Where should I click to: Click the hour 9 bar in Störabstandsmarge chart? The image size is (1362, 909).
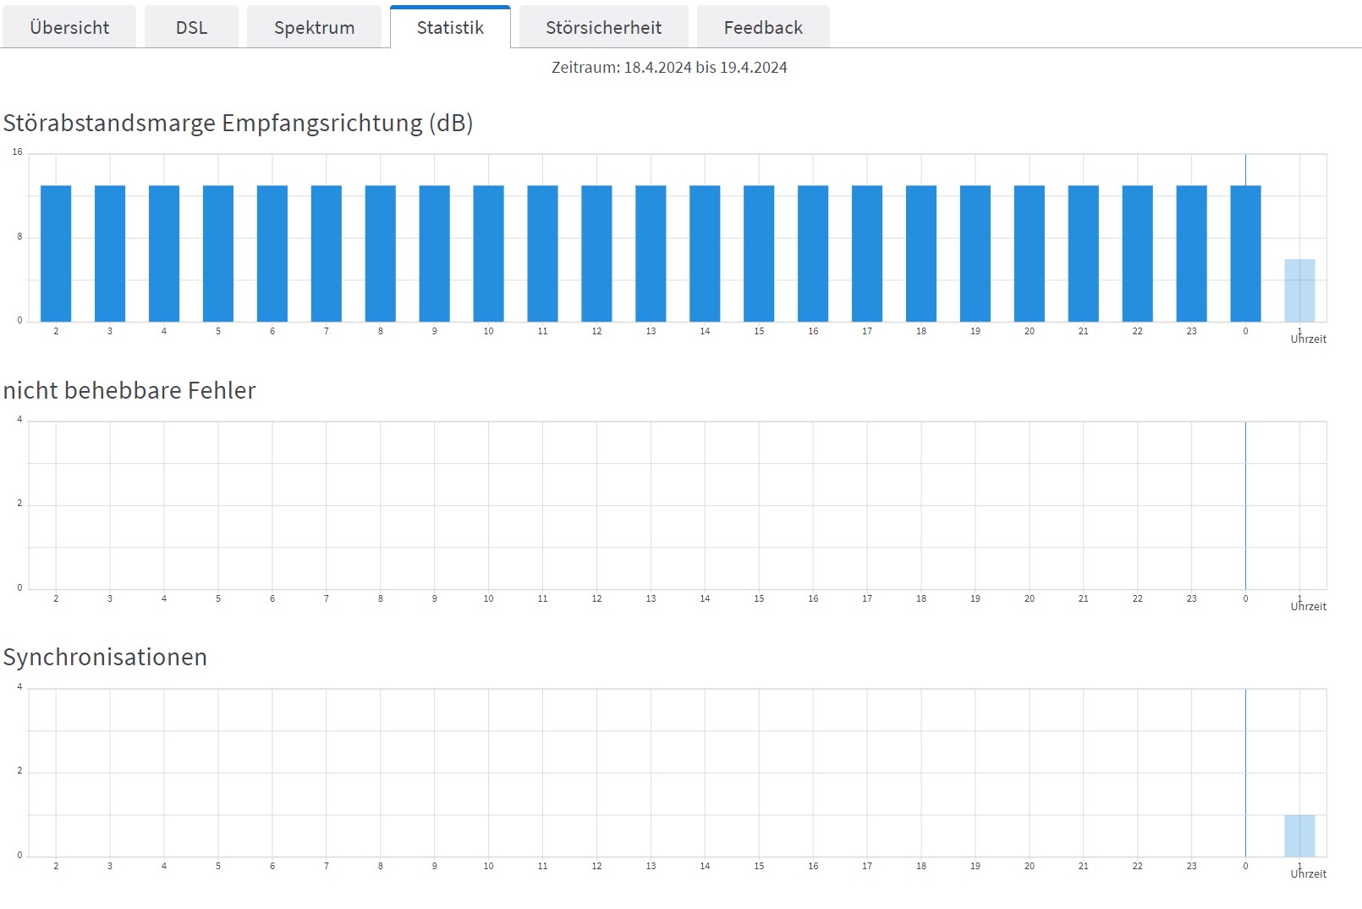point(435,254)
